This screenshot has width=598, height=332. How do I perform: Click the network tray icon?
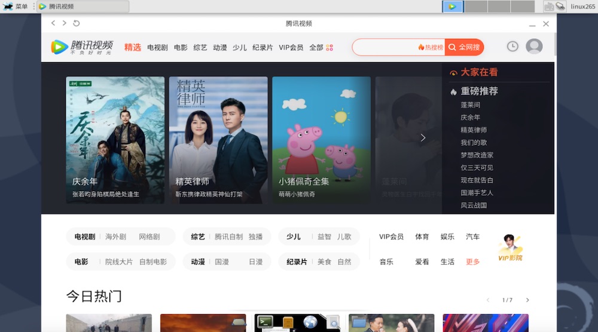tap(560, 6)
